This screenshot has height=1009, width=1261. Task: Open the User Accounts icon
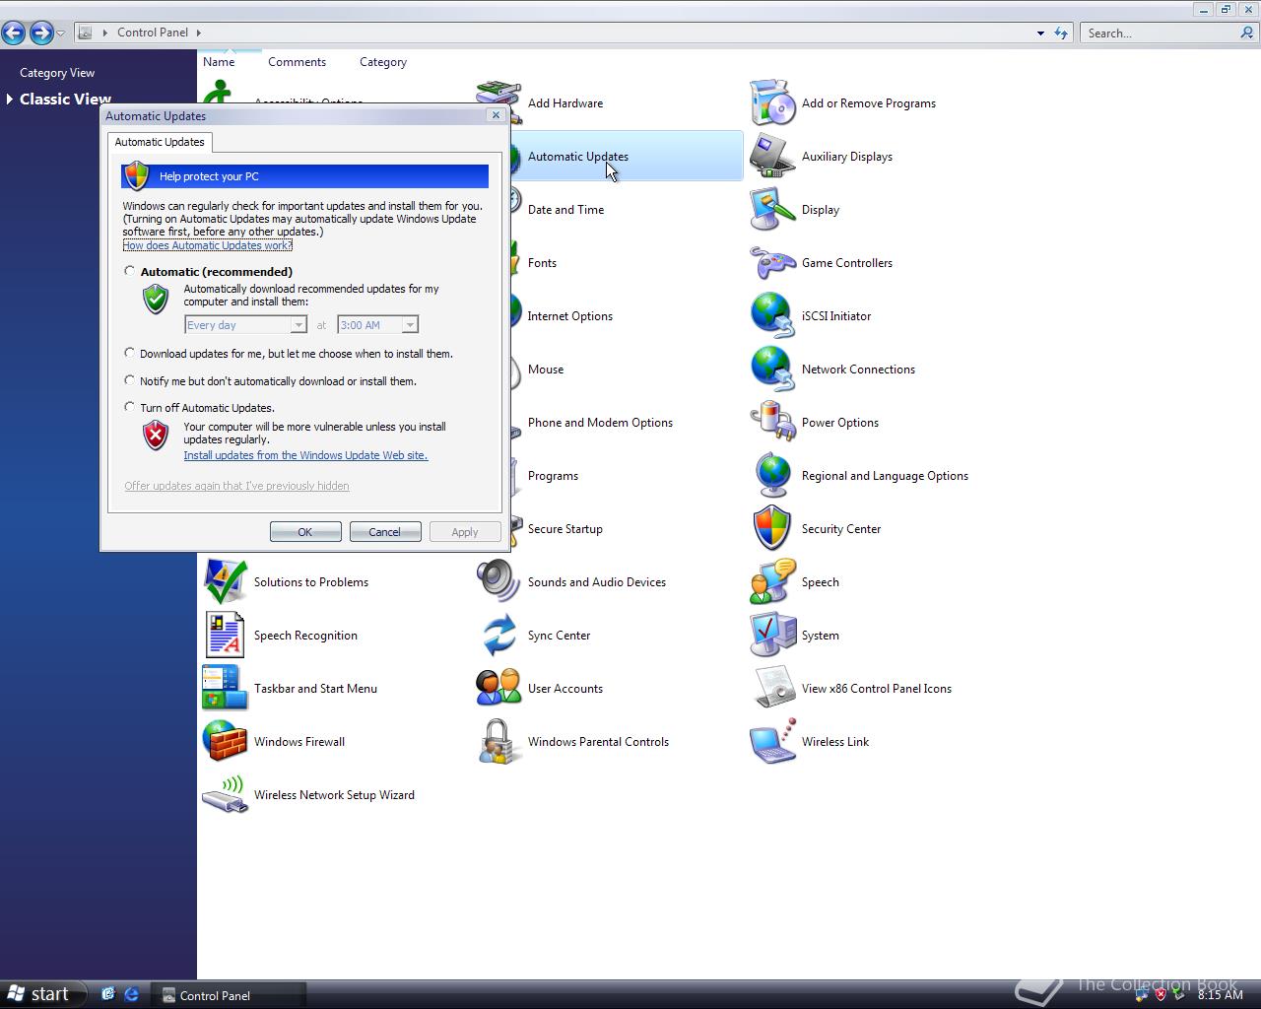pyautogui.click(x=498, y=689)
